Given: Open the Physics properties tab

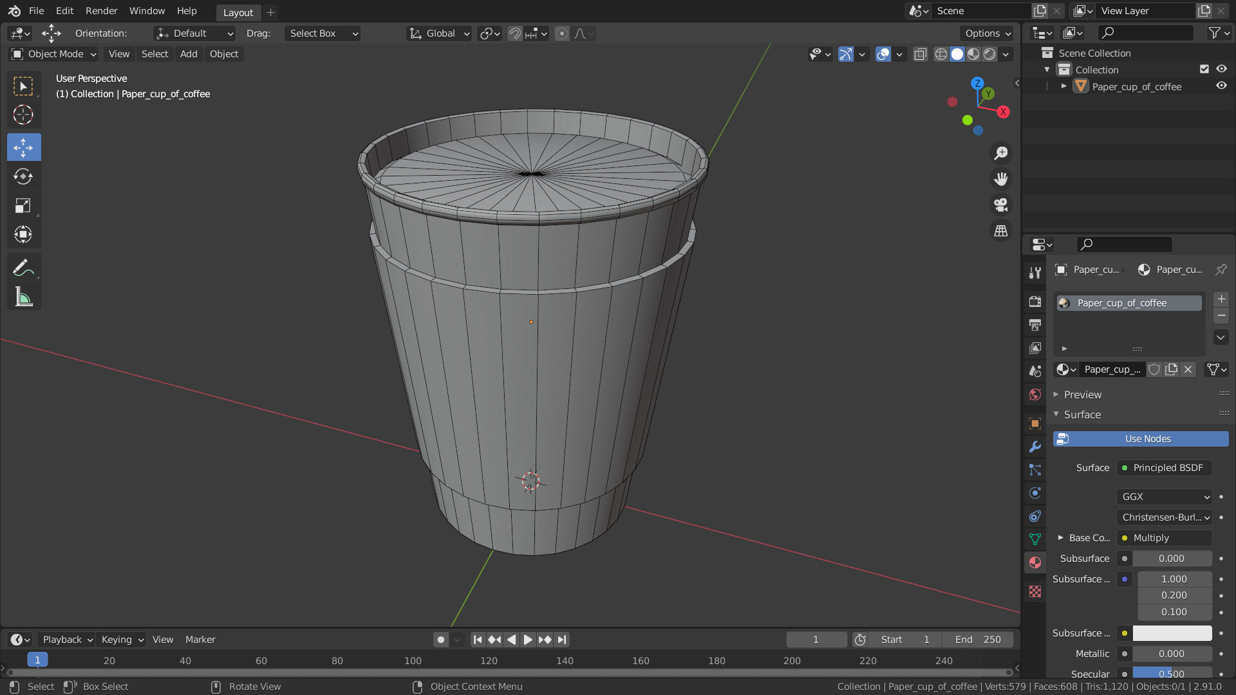Looking at the screenshot, I should coord(1035,493).
